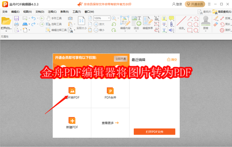
Task: Click the Zoom out (缩小) button
Action: tap(99, 30)
